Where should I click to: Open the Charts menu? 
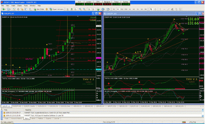19,6
